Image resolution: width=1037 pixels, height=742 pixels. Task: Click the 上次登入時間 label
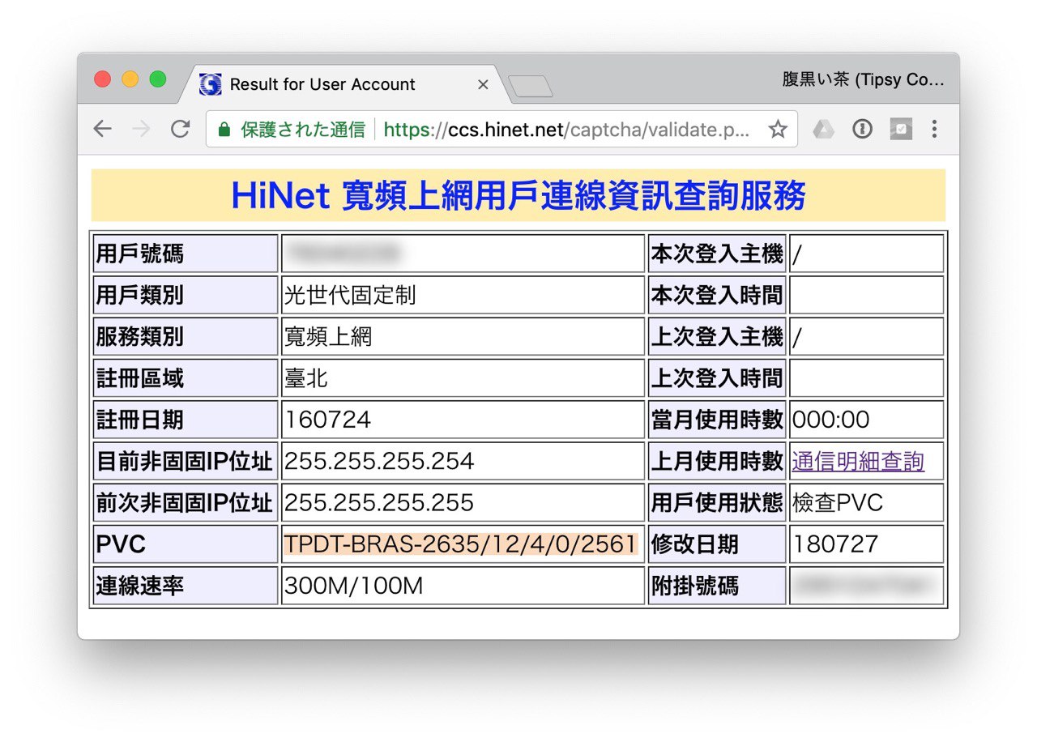(x=717, y=377)
